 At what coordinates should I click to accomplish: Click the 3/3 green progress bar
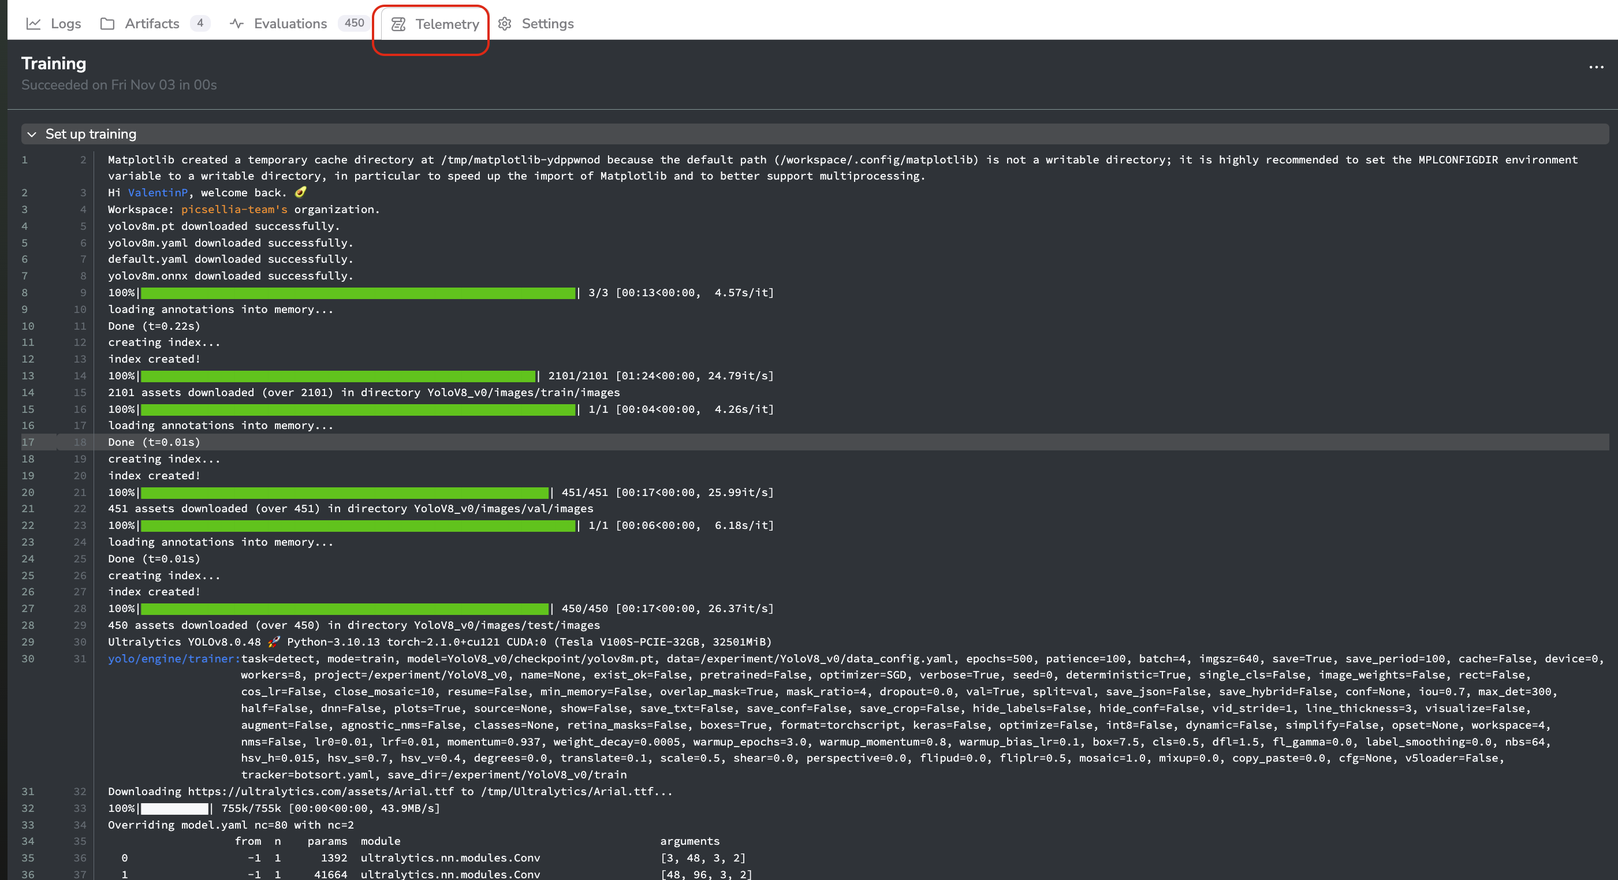358,293
